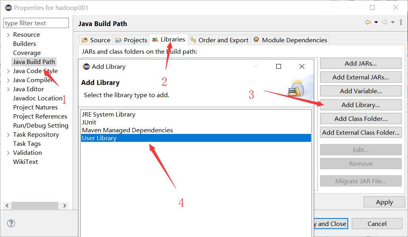The height and width of the screenshot is (237, 408).
Task: Click the Apply button
Action: (384, 202)
